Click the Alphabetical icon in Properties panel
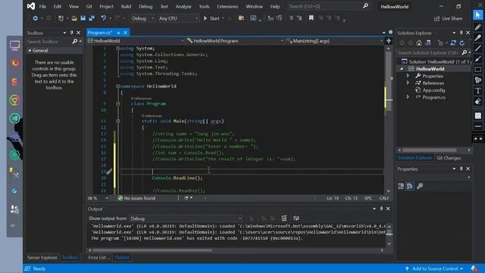The image size is (485, 273). tap(410, 186)
